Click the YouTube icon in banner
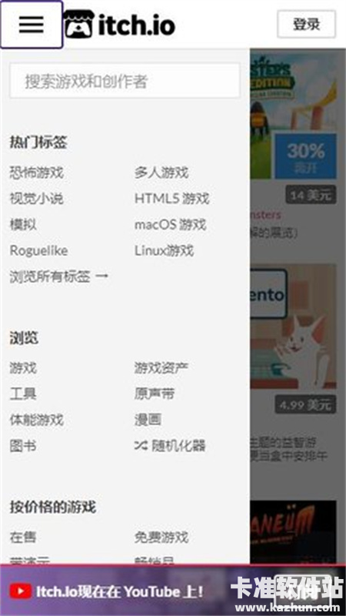The image size is (346, 616). point(21,591)
